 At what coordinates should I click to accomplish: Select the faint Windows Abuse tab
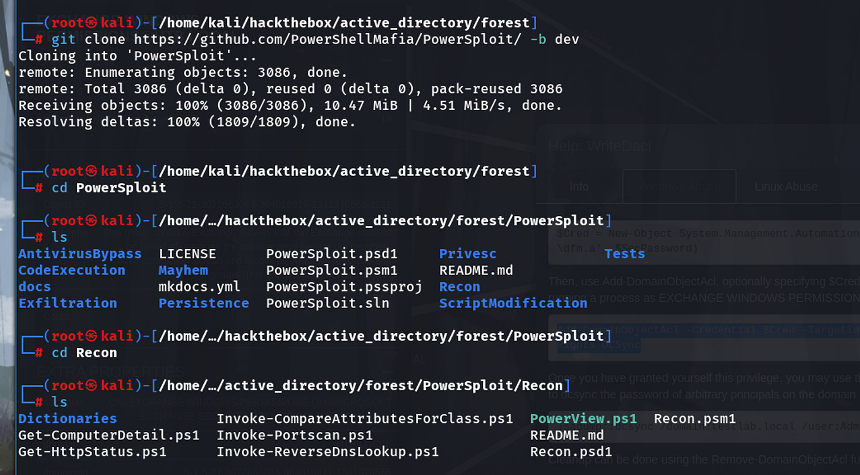679,187
